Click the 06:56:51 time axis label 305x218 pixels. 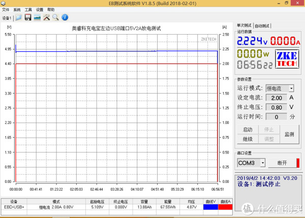point(218,189)
